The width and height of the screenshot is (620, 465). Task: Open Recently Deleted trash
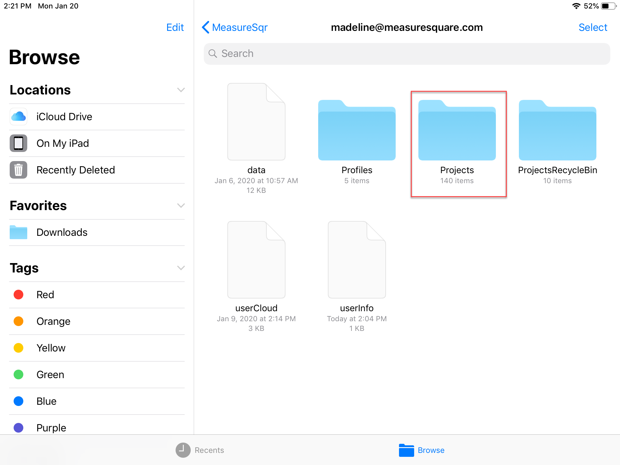tap(75, 170)
